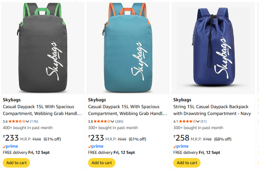Add teal daypack to cart

tap(101, 163)
